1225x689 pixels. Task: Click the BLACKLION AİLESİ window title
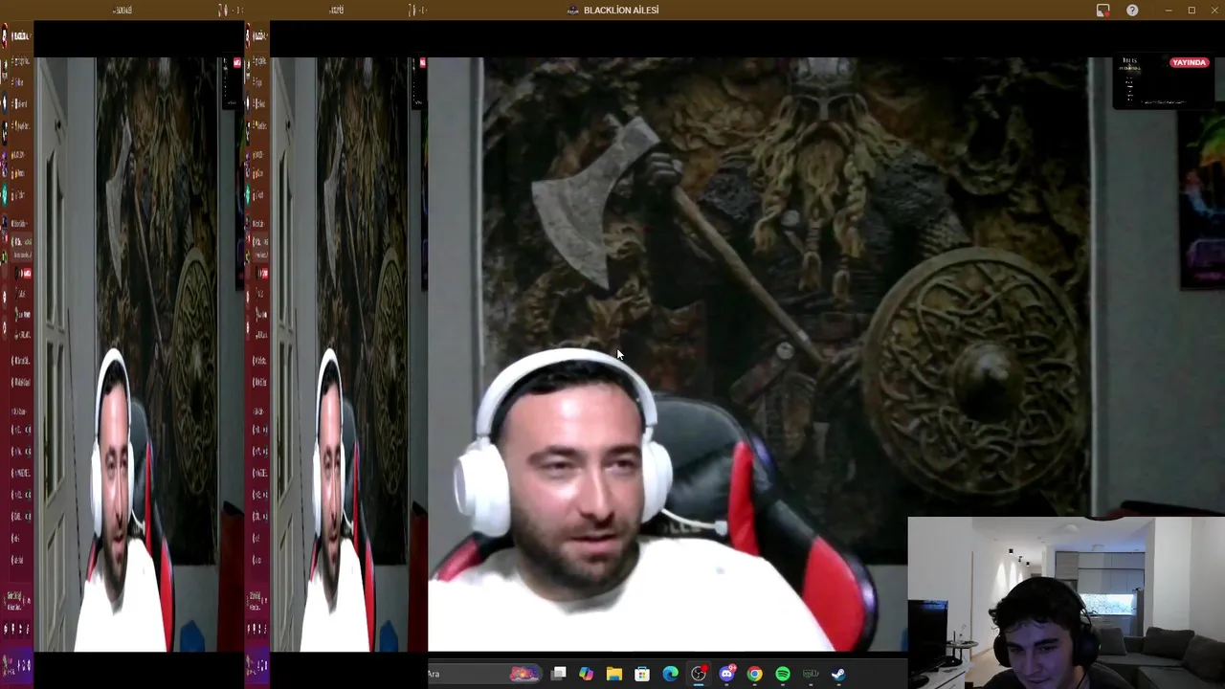621,10
